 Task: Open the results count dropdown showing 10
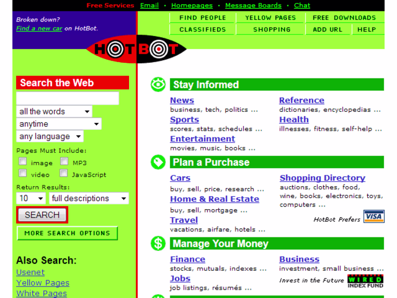pyautogui.click(x=31, y=198)
